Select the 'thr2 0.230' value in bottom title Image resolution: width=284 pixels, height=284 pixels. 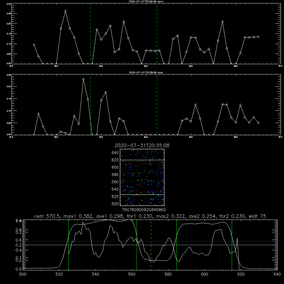coord(232,216)
